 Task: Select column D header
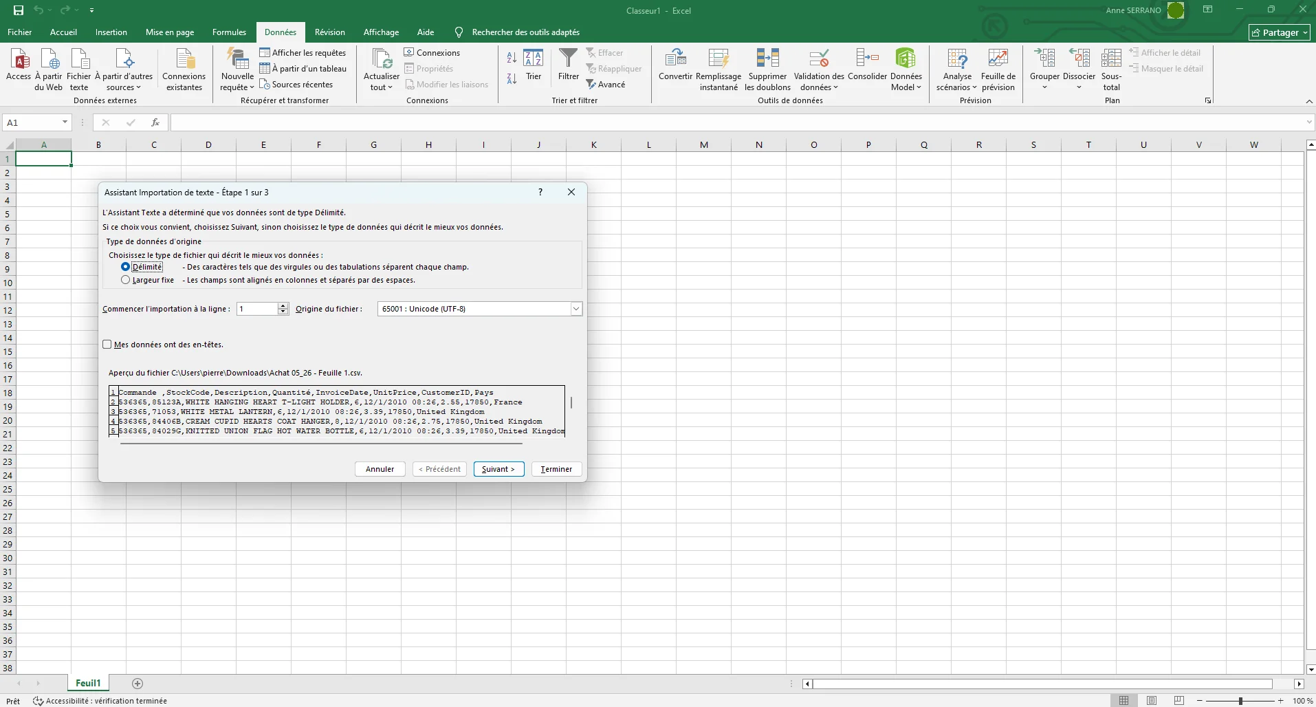click(x=208, y=144)
